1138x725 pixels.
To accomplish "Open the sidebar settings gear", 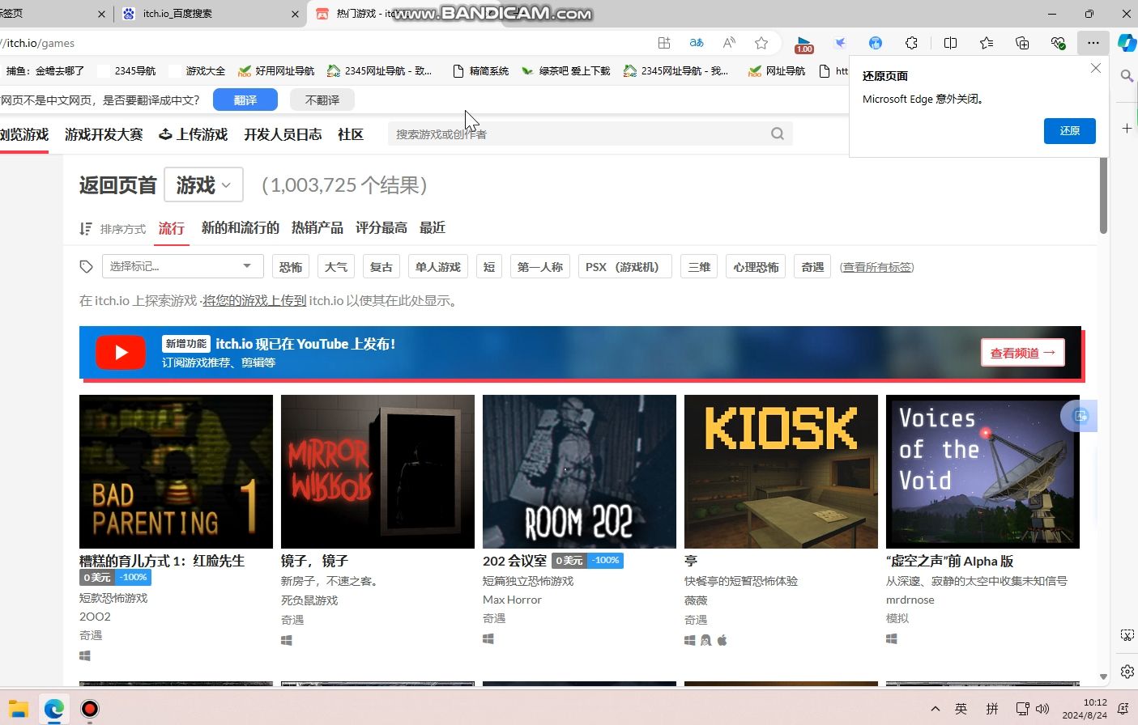I will coord(1127,672).
